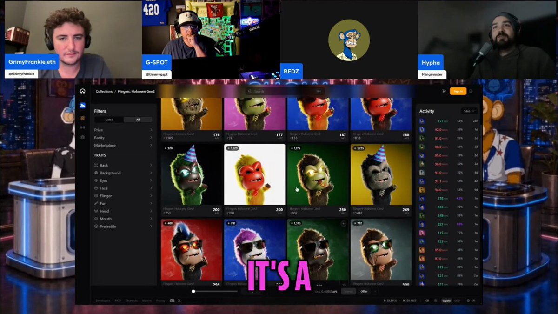Open the NFT card #751 with party hat
558x314 pixels.
(191, 180)
